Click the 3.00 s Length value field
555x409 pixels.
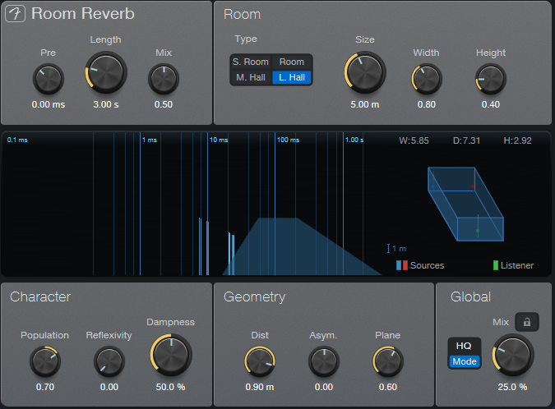click(x=106, y=104)
